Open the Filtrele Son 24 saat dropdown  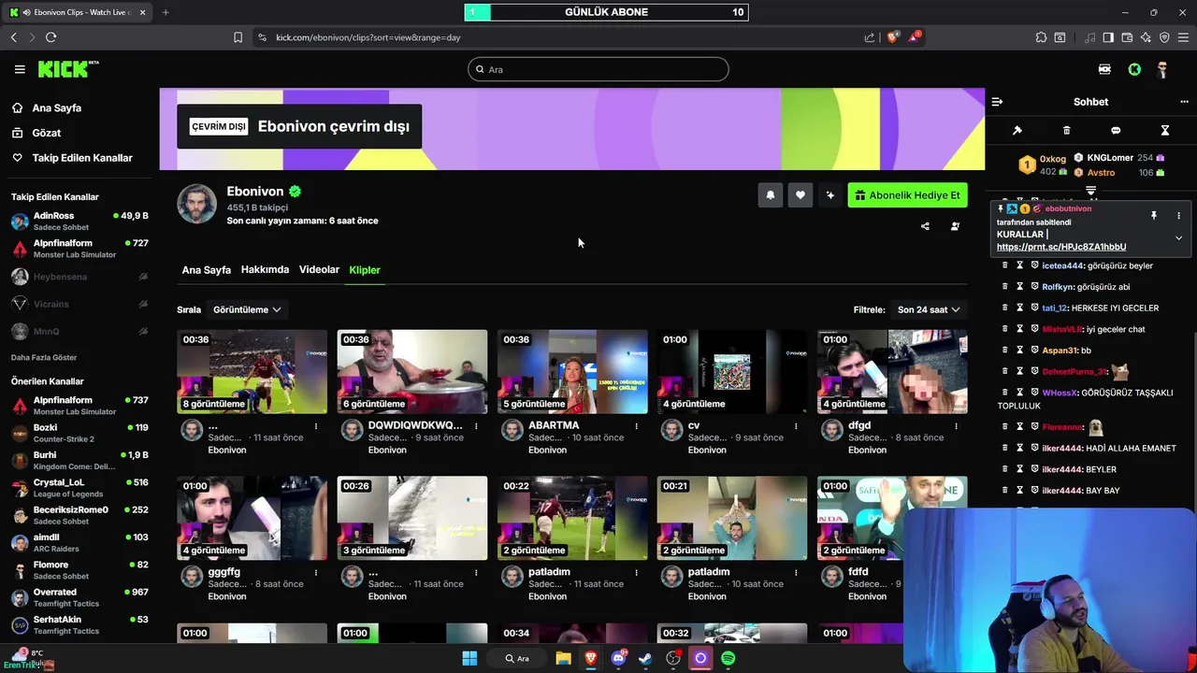(x=929, y=309)
